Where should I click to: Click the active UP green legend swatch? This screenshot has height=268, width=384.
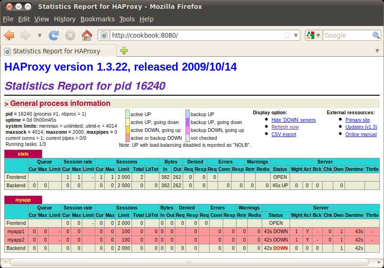tap(127, 114)
